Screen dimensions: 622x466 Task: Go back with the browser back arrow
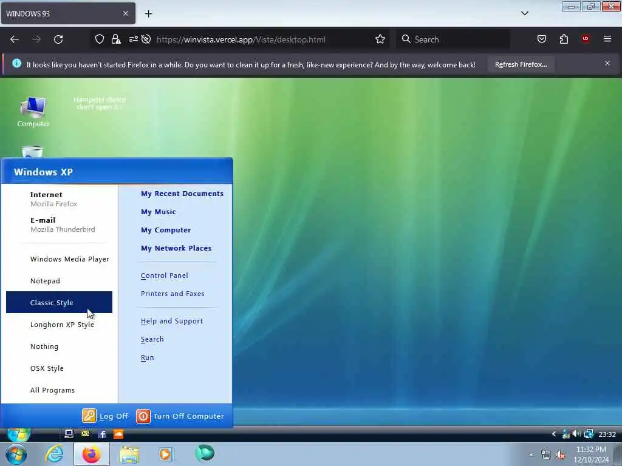pyautogui.click(x=15, y=39)
